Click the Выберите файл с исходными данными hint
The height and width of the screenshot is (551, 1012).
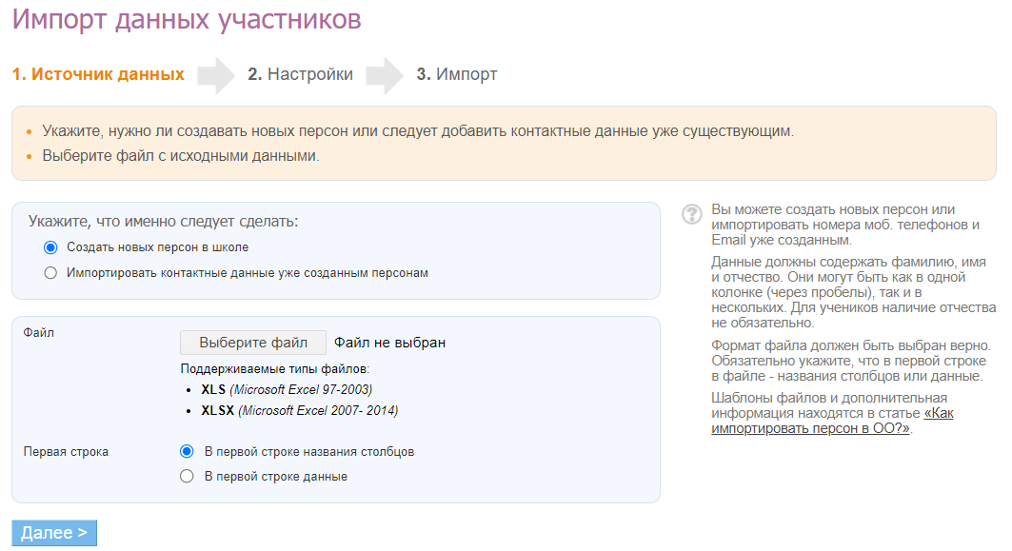[x=181, y=156]
